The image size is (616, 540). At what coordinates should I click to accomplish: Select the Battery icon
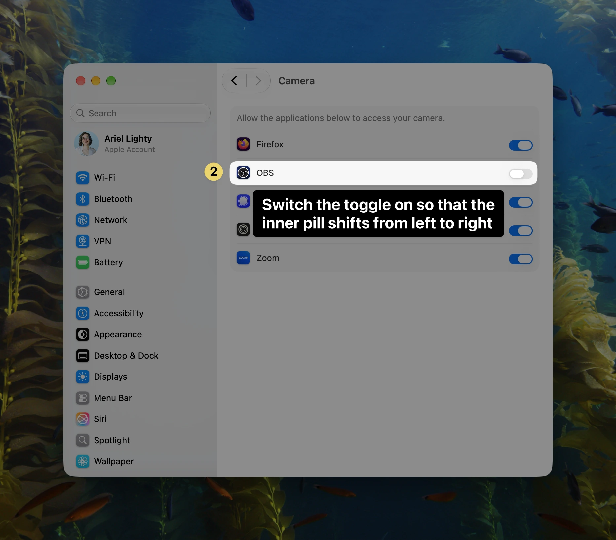click(83, 262)
